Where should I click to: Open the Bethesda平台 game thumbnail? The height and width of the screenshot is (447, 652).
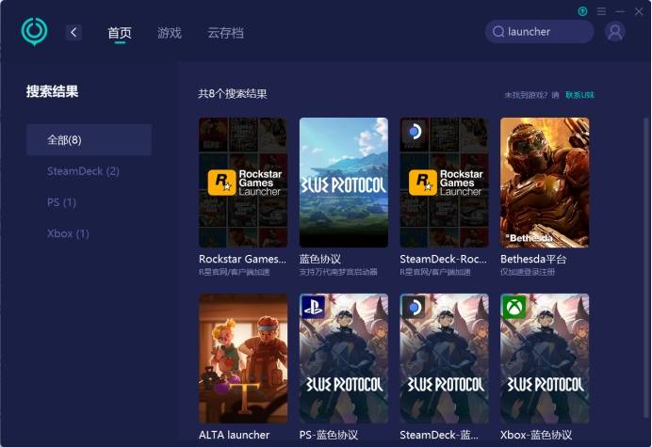544,183
